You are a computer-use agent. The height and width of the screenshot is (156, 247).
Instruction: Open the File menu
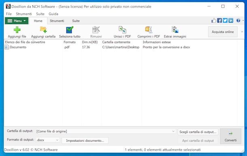click(9, 14)
